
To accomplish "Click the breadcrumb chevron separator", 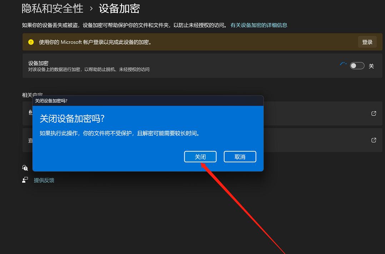I will coord(91,9).
